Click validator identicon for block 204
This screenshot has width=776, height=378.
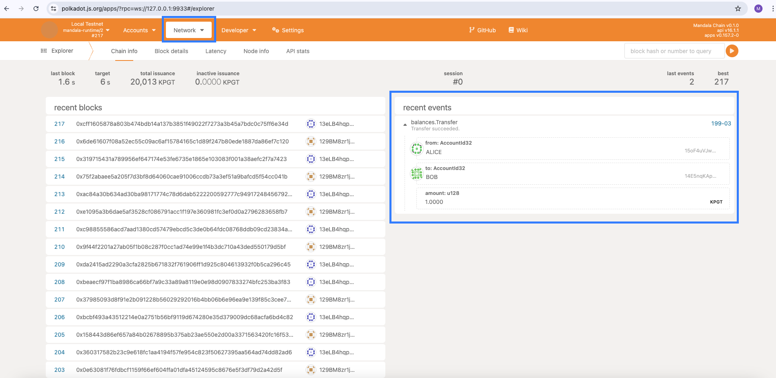pos(311,352)
